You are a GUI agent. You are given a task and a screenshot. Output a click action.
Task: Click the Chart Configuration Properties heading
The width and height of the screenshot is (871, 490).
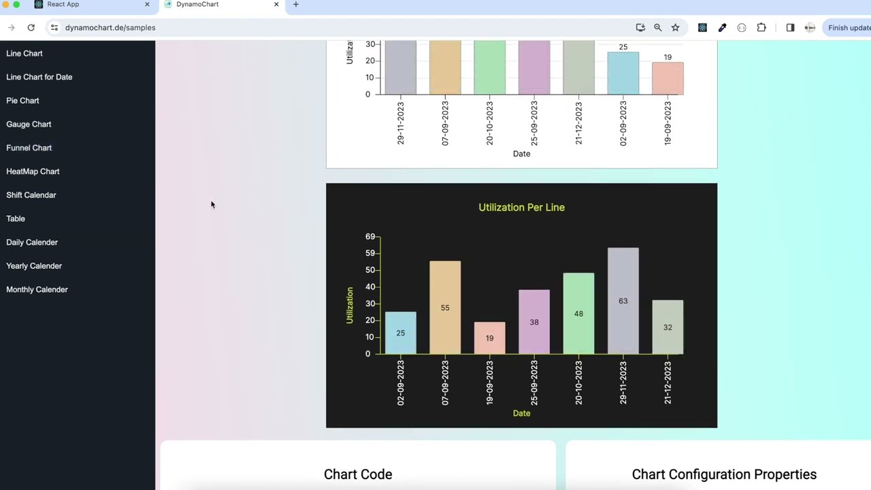pos(724,474)
